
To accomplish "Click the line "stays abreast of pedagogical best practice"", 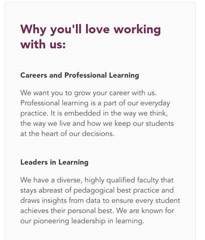I will 97,190.
